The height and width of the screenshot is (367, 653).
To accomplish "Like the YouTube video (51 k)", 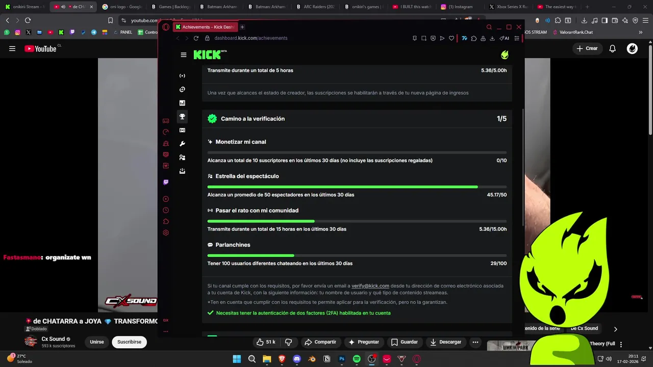I will (x=266, y=342).
